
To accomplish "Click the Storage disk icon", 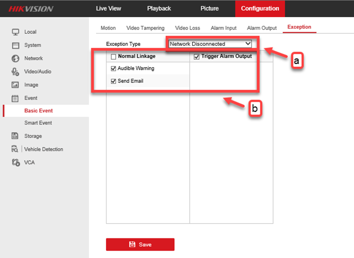I will tap(16, 136).
